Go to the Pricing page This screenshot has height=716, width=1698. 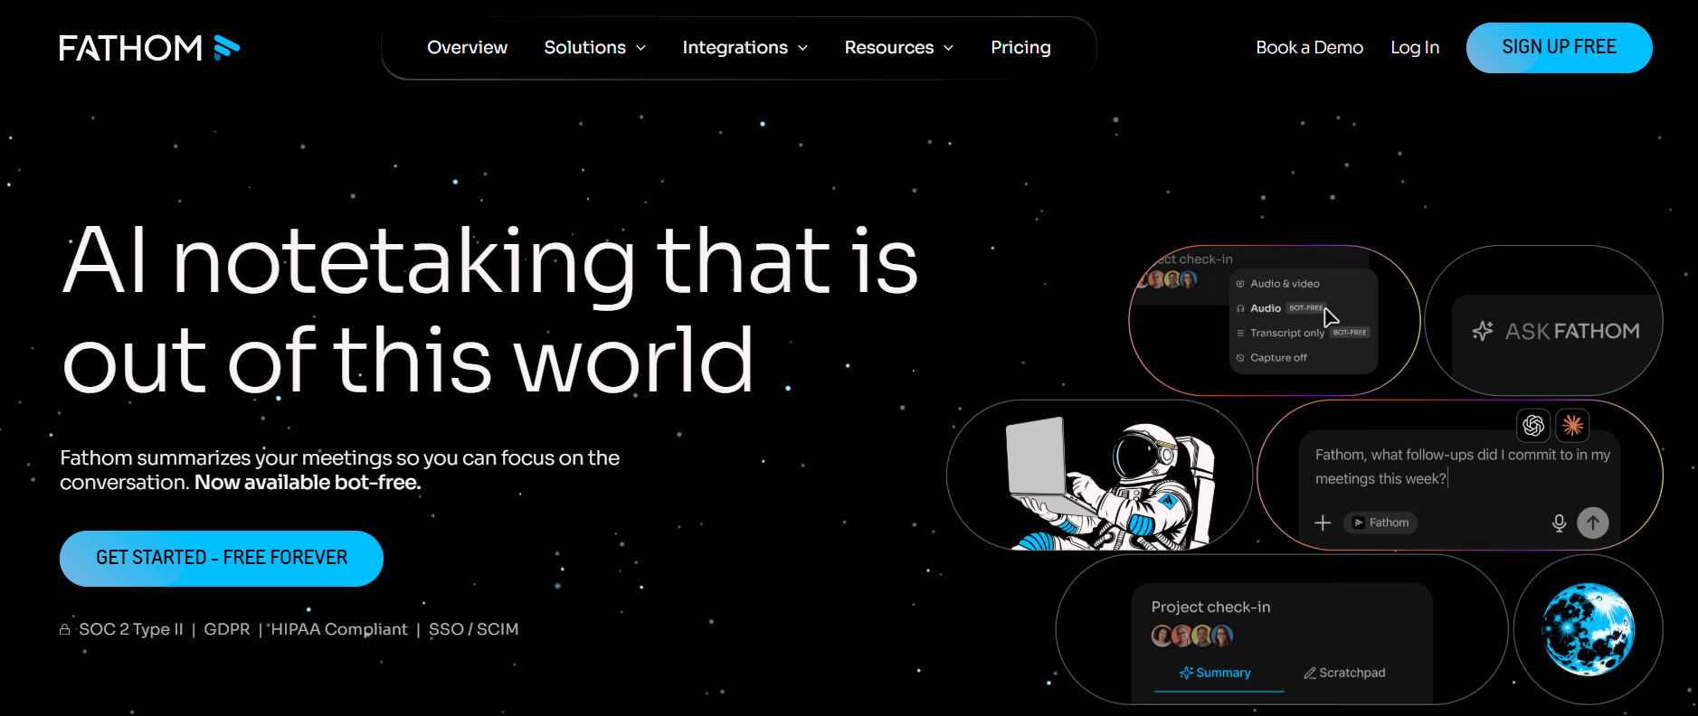coord(1020,48)
